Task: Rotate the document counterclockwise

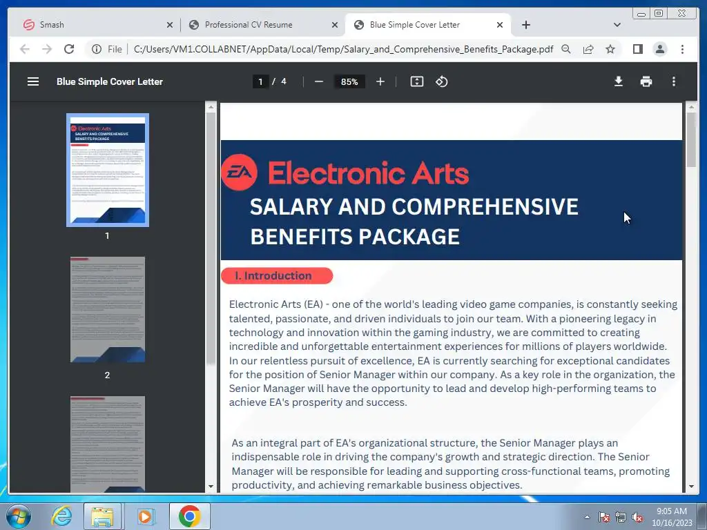Action: 441,81
